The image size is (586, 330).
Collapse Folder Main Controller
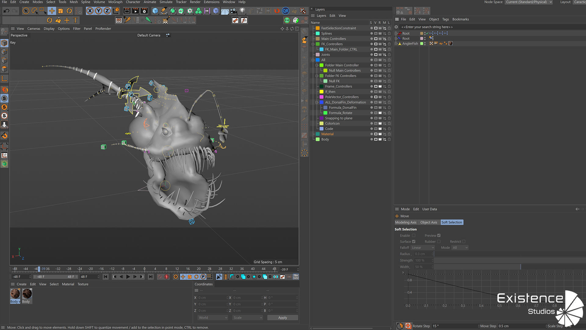(317, 65)
